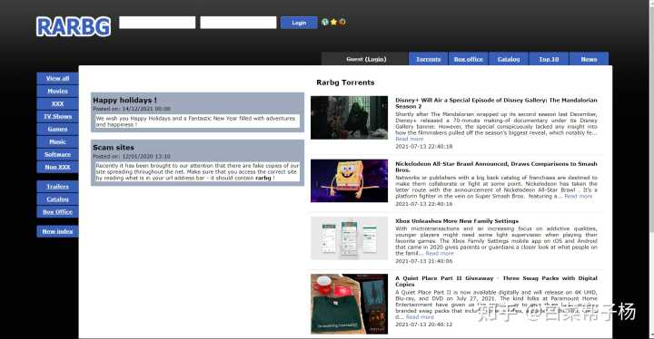Click the Login button in header
This screenshot has width=654, height=339.
299,23
